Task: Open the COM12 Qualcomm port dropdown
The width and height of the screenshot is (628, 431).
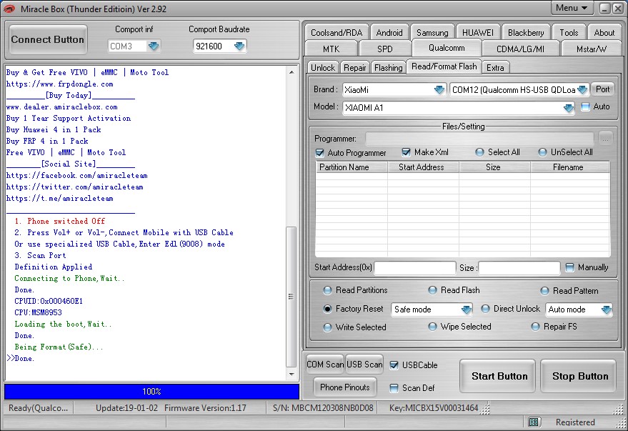Action: 582,90
